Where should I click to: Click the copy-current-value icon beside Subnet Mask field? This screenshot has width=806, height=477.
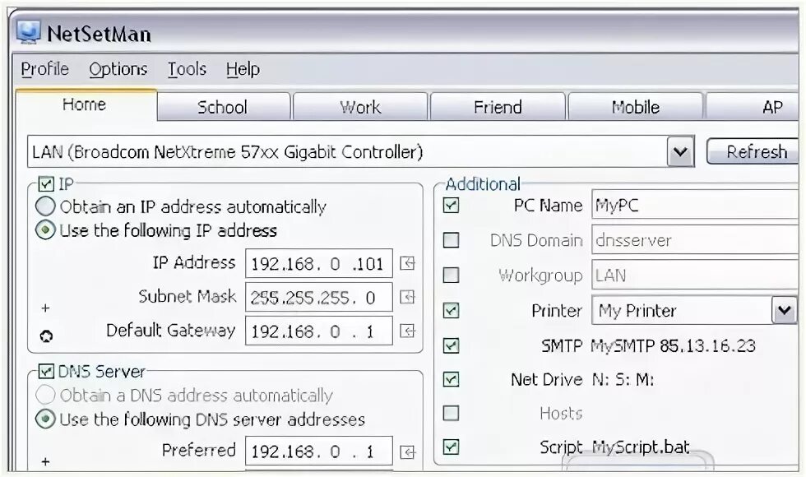pos(407,297)
